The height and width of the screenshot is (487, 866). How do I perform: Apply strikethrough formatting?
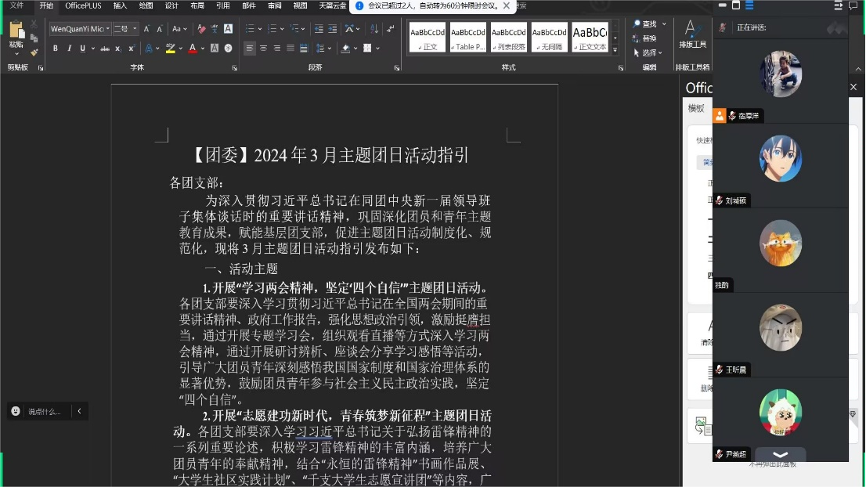(x=104, y=49)
